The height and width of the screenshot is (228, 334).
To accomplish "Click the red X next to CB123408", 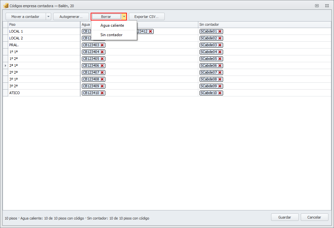I will coord(102,79).
